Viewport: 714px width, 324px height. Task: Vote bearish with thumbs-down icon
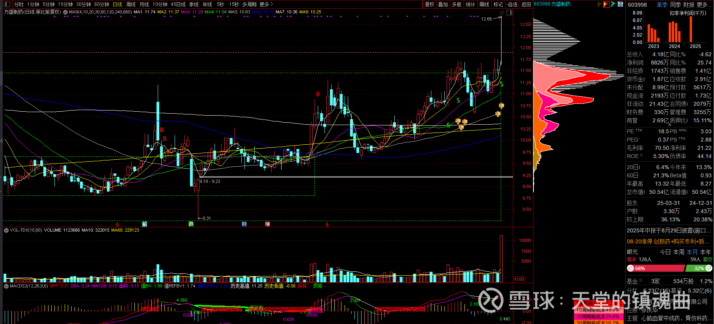[x=709, y=268]
